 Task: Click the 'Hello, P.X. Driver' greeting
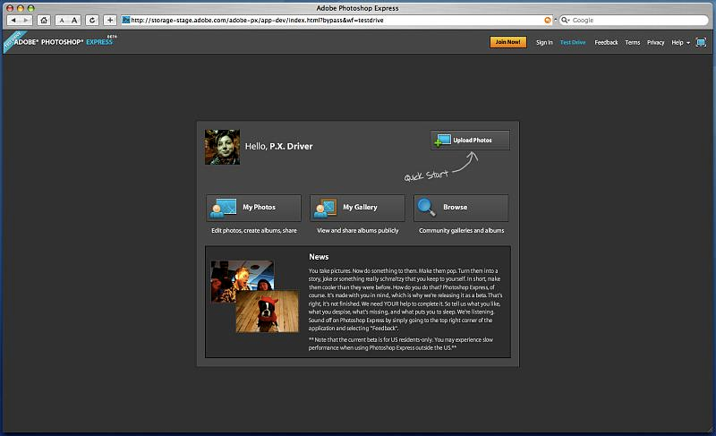point(278,146)
